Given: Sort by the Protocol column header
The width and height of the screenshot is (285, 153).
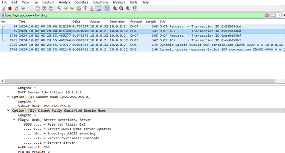Looking at the screenshot, I should click(137, 22).
